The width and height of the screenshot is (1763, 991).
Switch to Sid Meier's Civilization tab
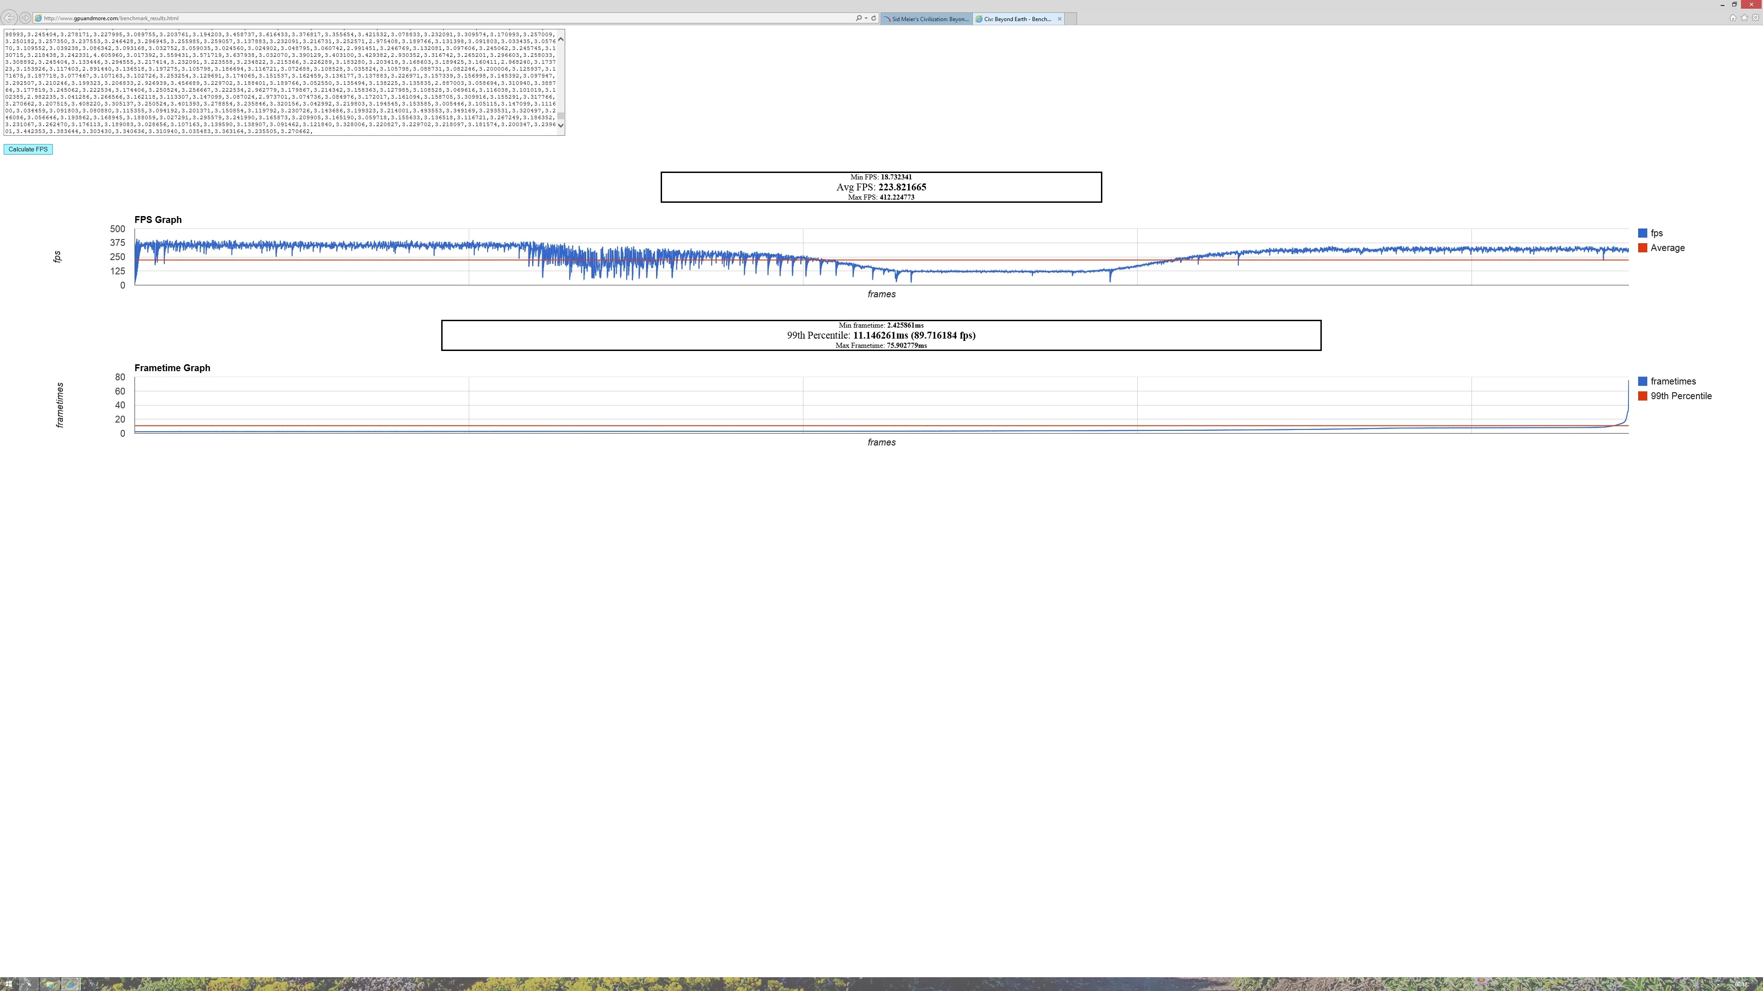pyautogui.click(x=926, y=19)
